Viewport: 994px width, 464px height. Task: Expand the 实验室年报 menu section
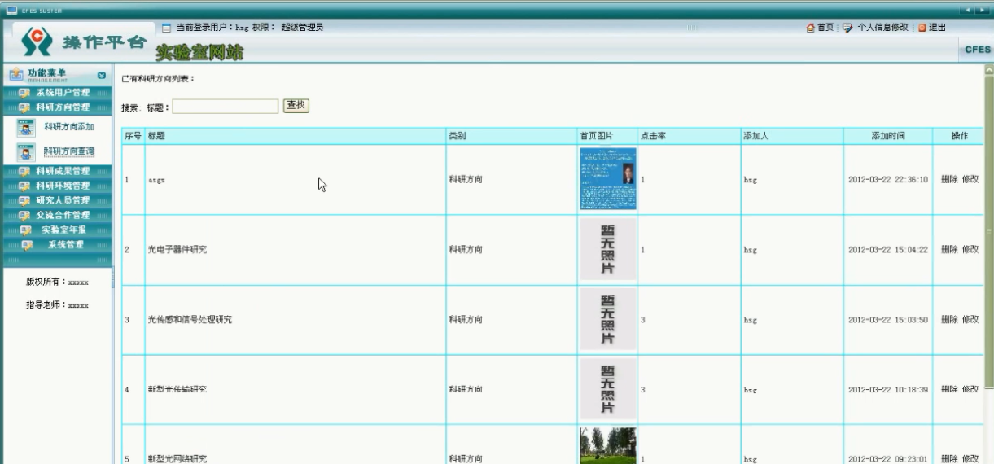coord(56,230)
